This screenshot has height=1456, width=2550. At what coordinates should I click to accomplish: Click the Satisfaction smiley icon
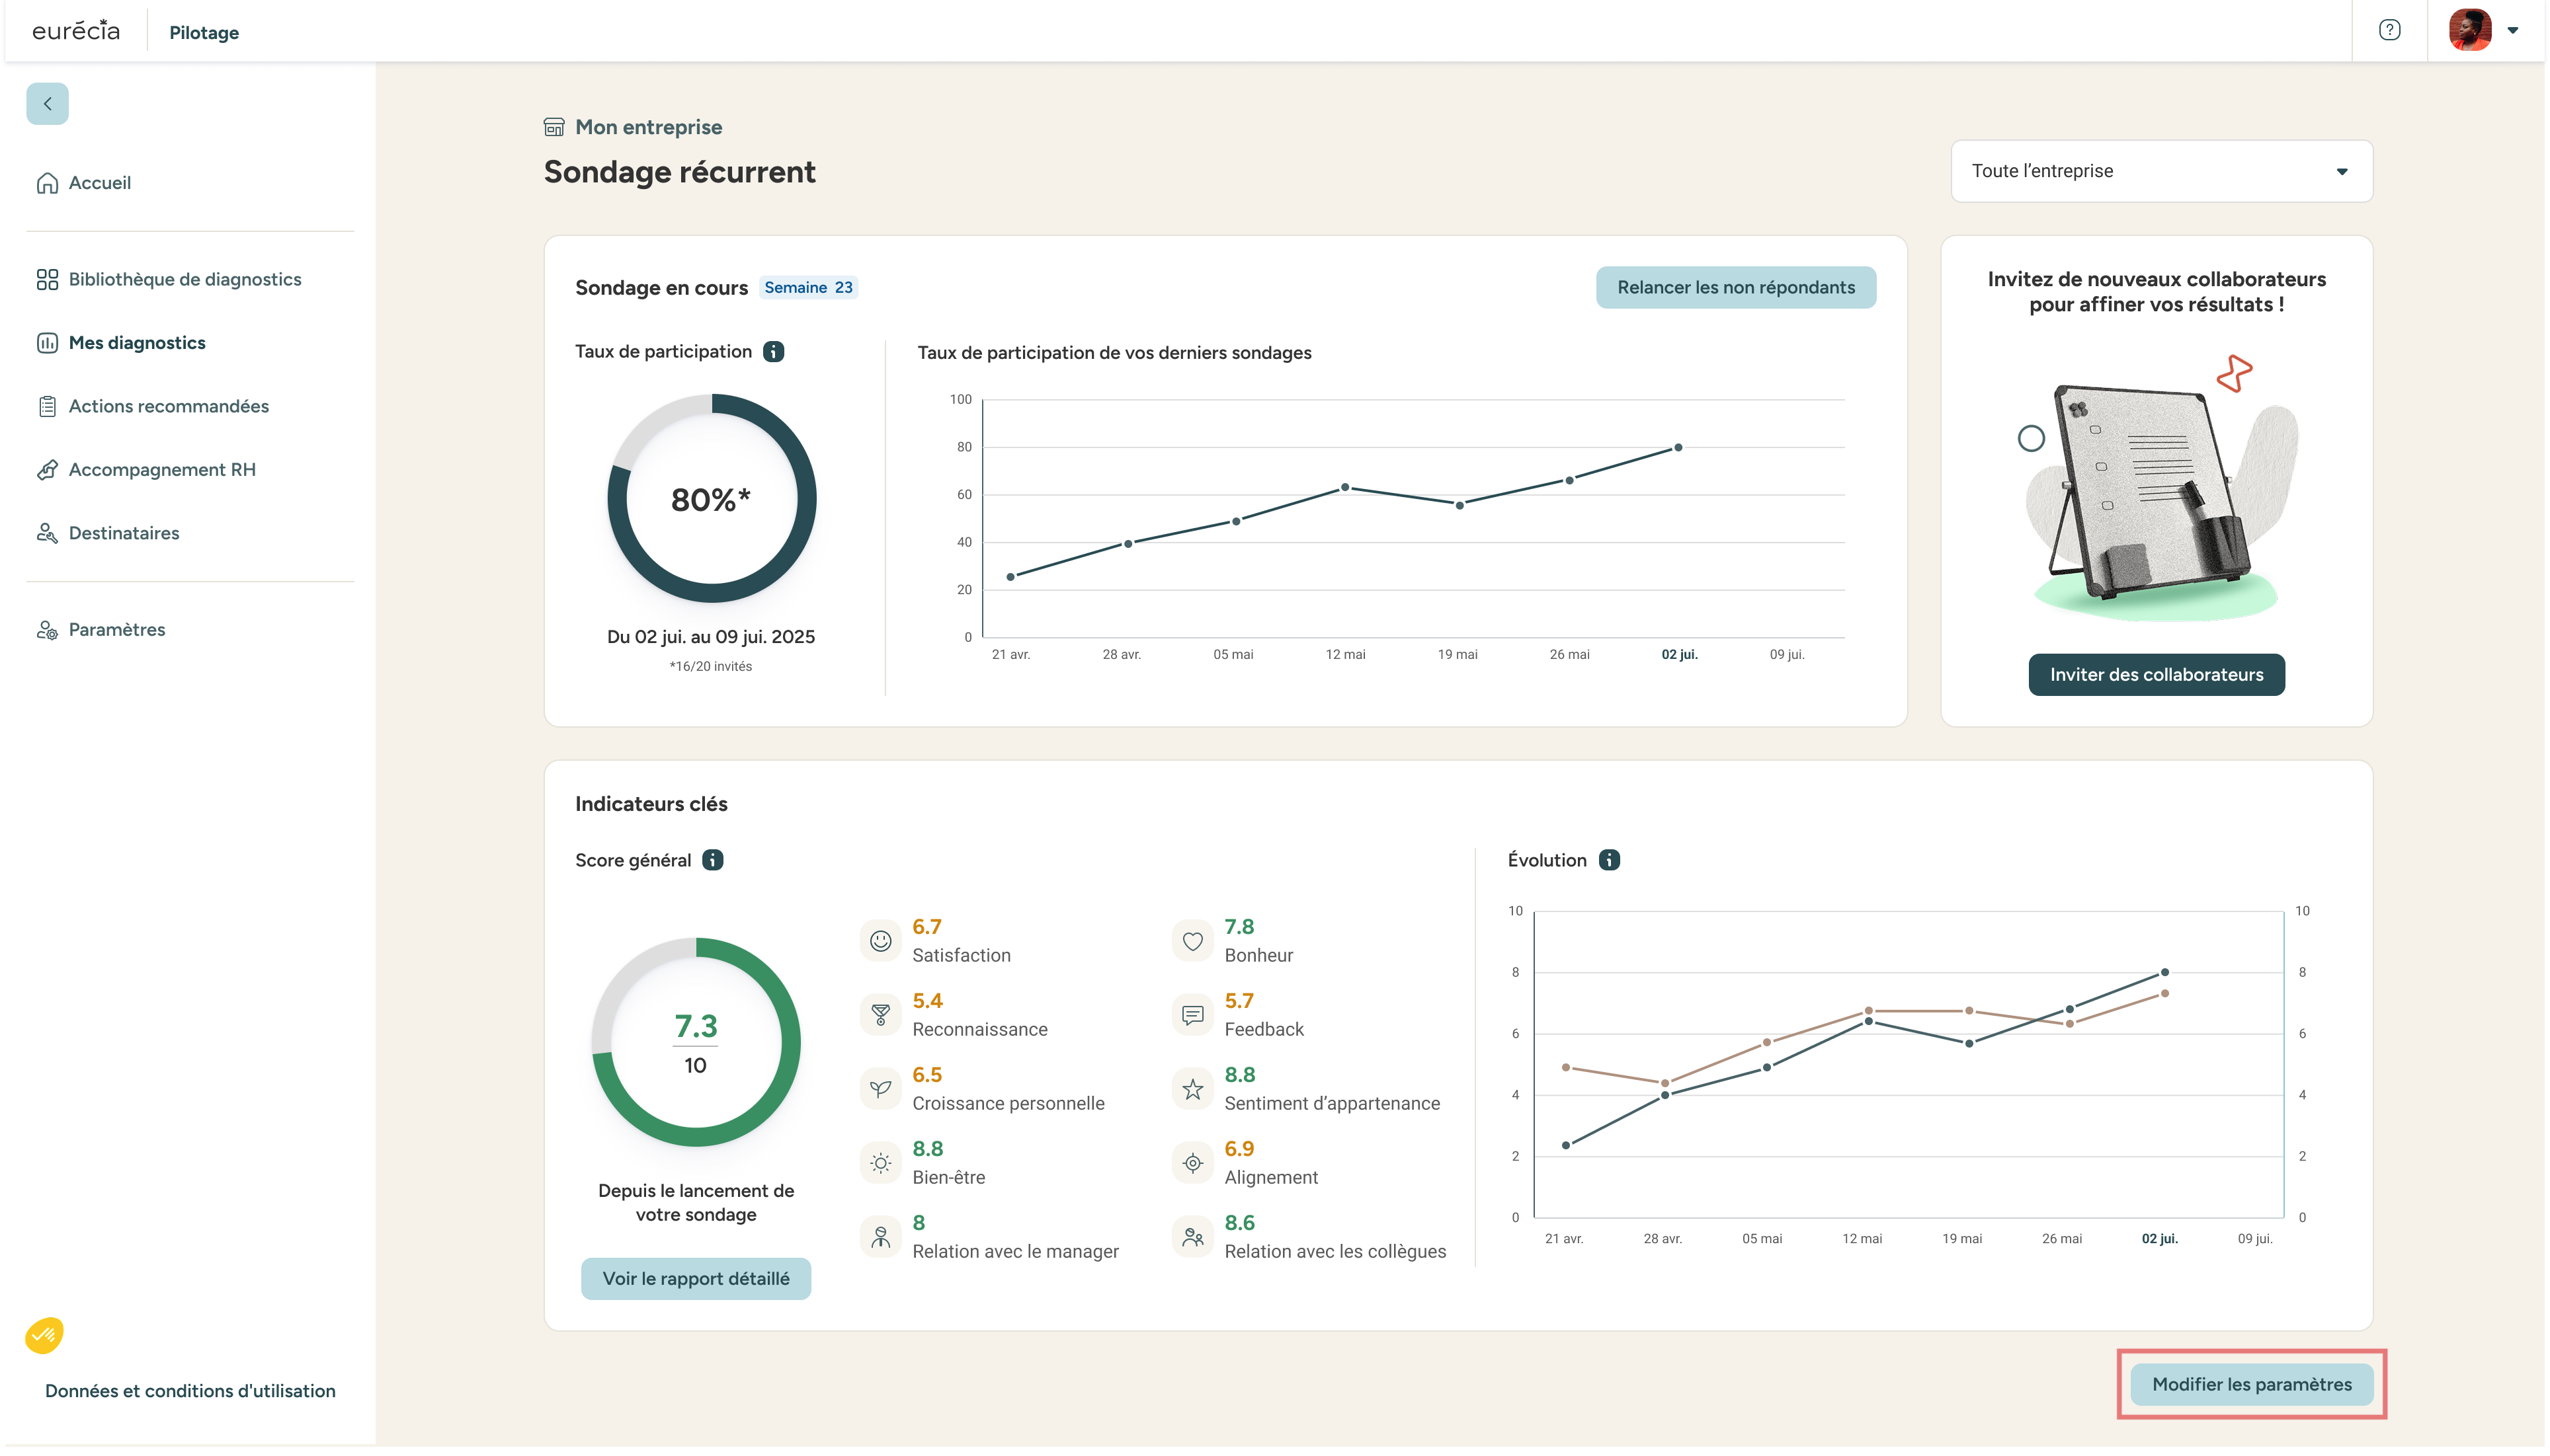[x=880, y=941]
